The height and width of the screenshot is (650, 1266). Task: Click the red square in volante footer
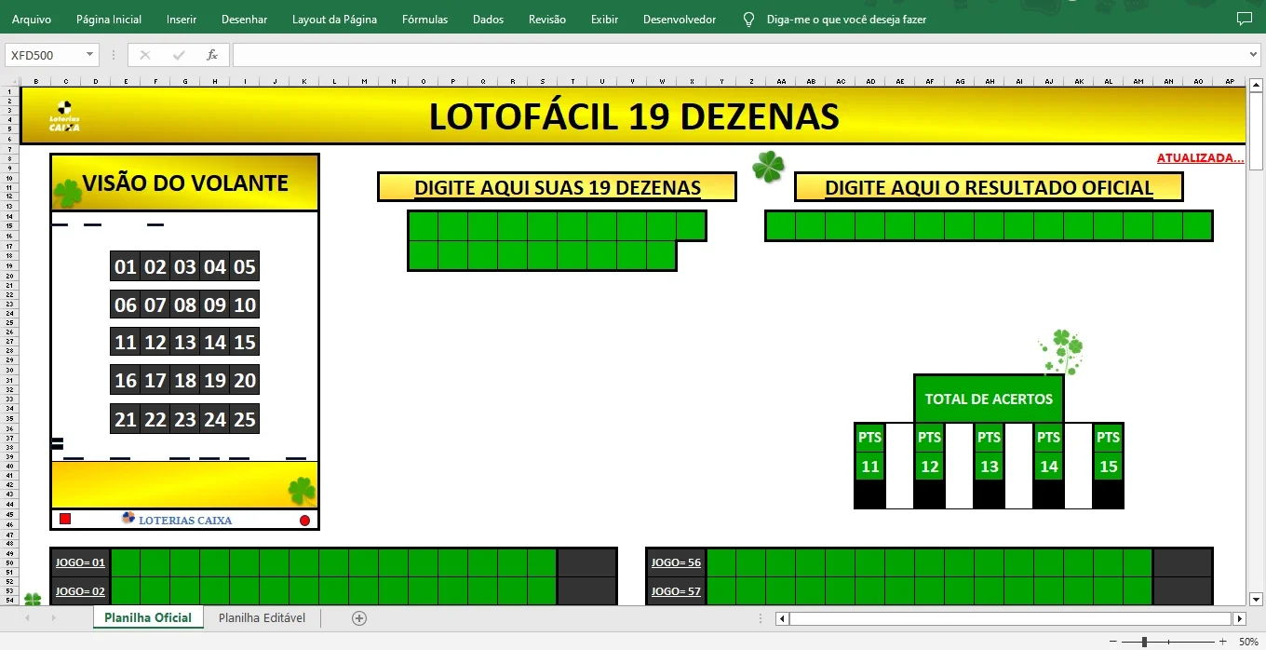65,519
